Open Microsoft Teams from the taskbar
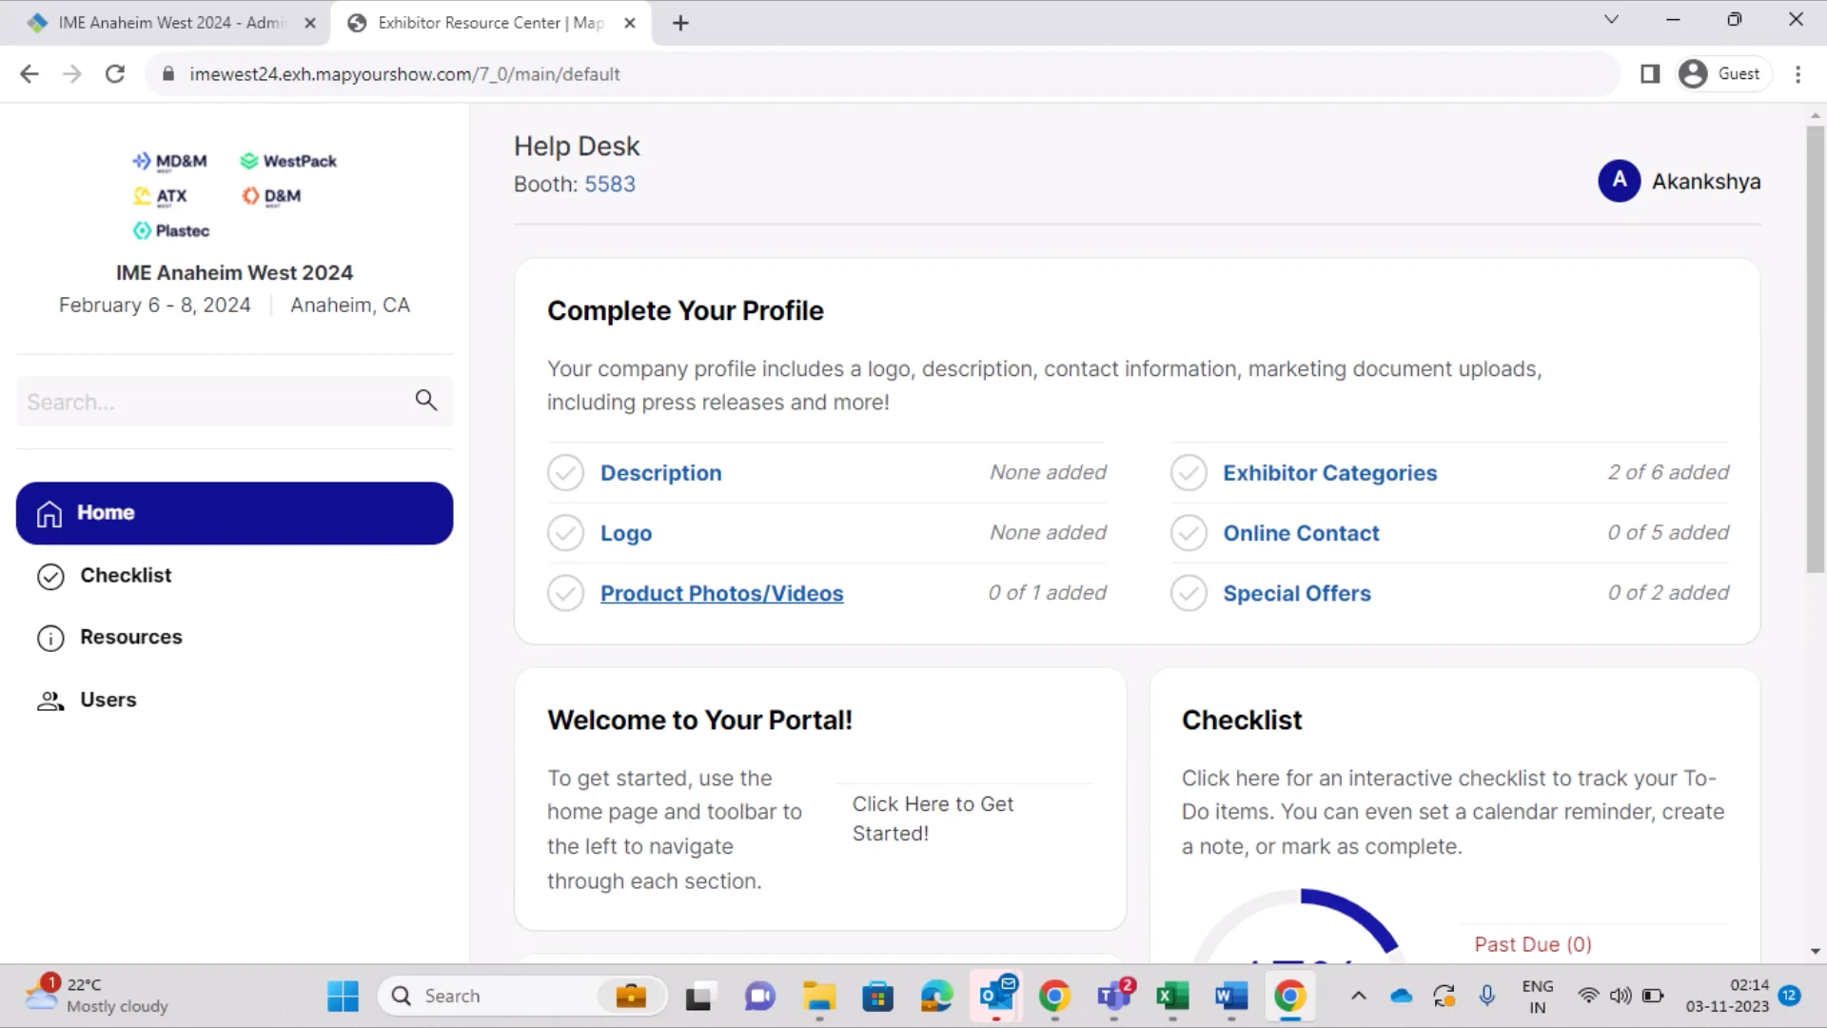Image resolution: width=1827 pixels, height=1028 pixels. click(1113, 996)
